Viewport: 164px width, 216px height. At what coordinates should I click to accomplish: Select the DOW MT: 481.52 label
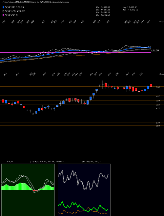[x=14, y=11]
